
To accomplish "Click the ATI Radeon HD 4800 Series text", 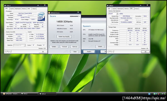I will coord(96,30).
